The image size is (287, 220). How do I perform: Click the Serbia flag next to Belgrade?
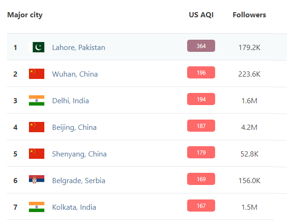[37, 180]
